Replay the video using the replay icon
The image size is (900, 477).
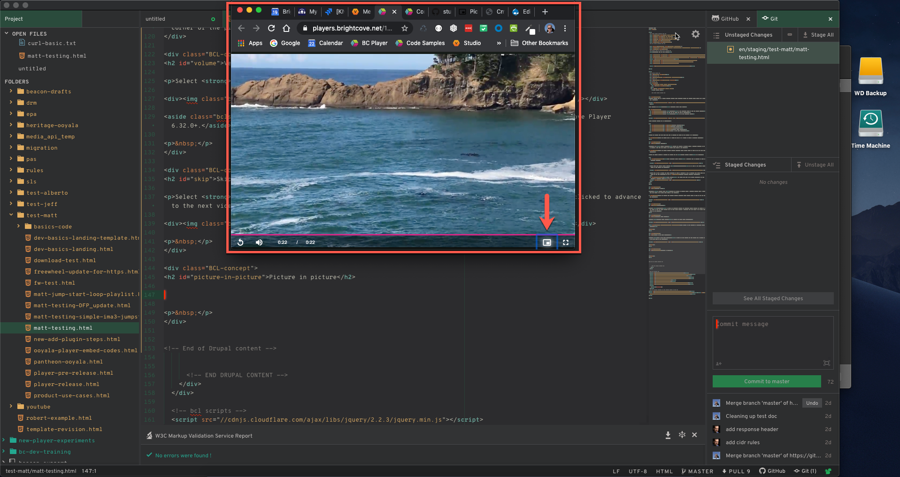(x=240, y=242)
